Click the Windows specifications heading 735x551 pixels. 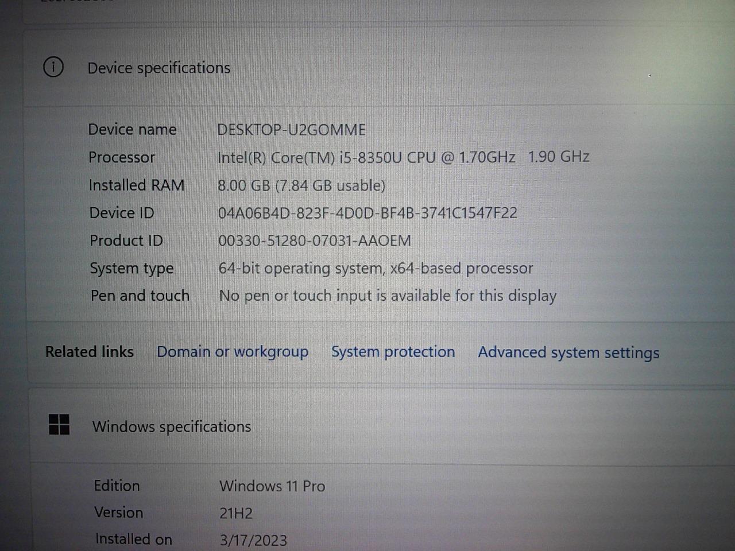pyautogui.click(x=172, y=426)
